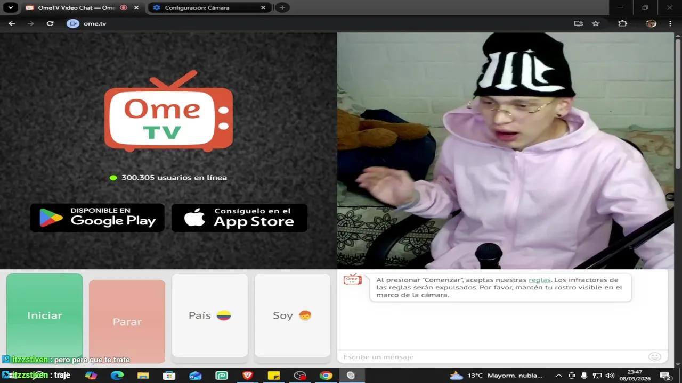Open the 'País' country dropdown

(x=209, y=315)
